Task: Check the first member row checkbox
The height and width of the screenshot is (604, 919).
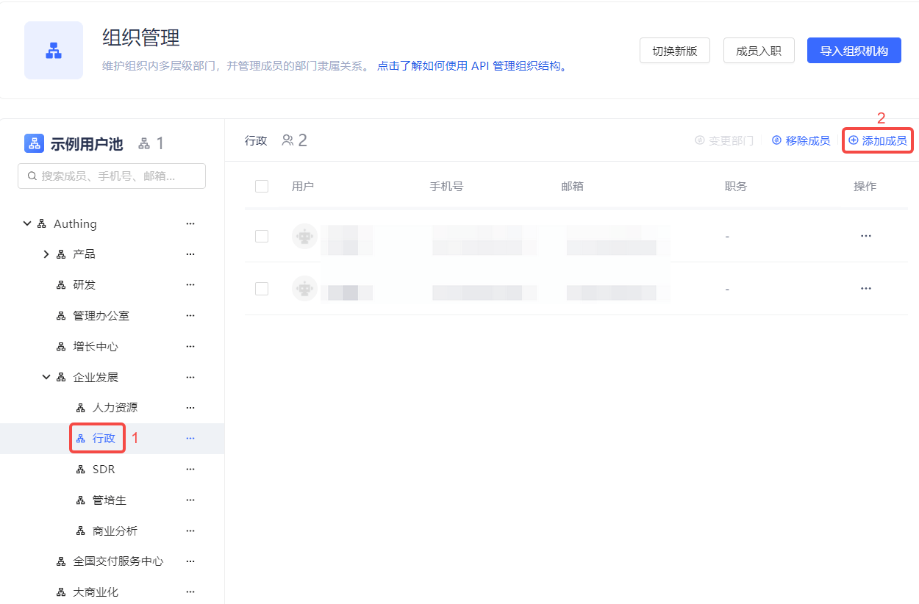Action: pyautogui.click(x=262, y=236)
